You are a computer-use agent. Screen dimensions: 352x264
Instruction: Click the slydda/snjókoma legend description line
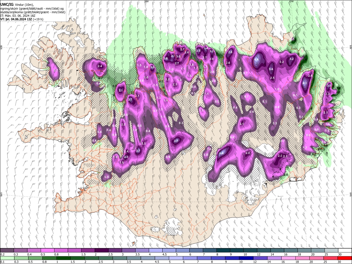pos(33,12)
